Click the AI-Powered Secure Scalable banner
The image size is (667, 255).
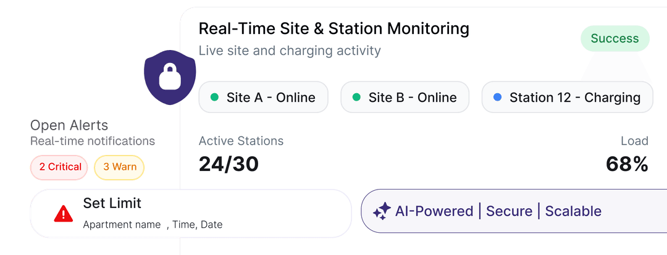514,211
